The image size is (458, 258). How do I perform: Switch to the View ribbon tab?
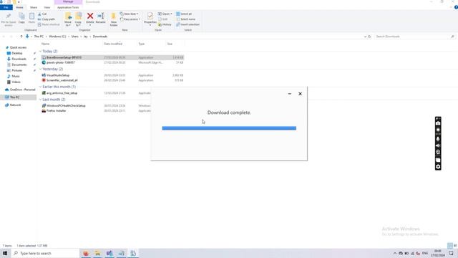[x=47, y=7]
